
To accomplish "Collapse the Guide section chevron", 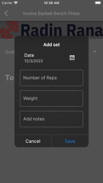I will [x=95, y=52].
